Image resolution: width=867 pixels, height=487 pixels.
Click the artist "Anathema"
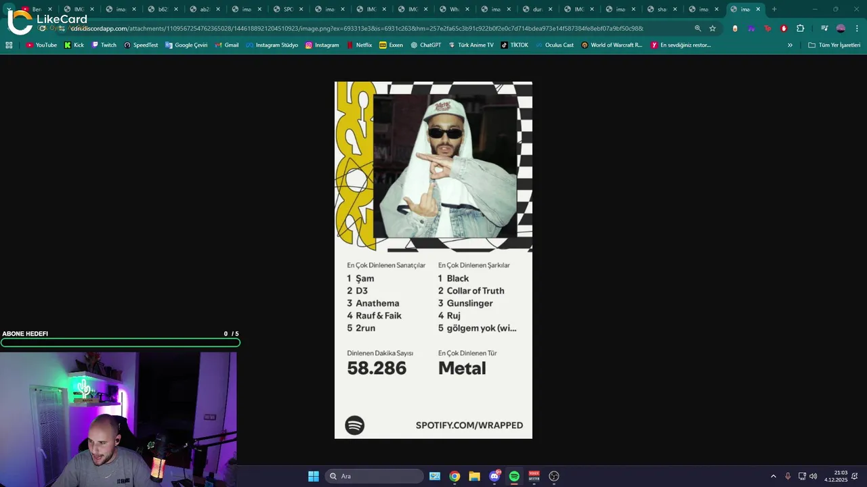coord(377,303)
